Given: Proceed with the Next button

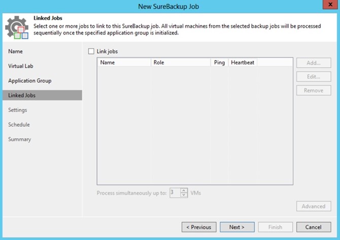Looking at the screenshot, I should coord(237,227).
